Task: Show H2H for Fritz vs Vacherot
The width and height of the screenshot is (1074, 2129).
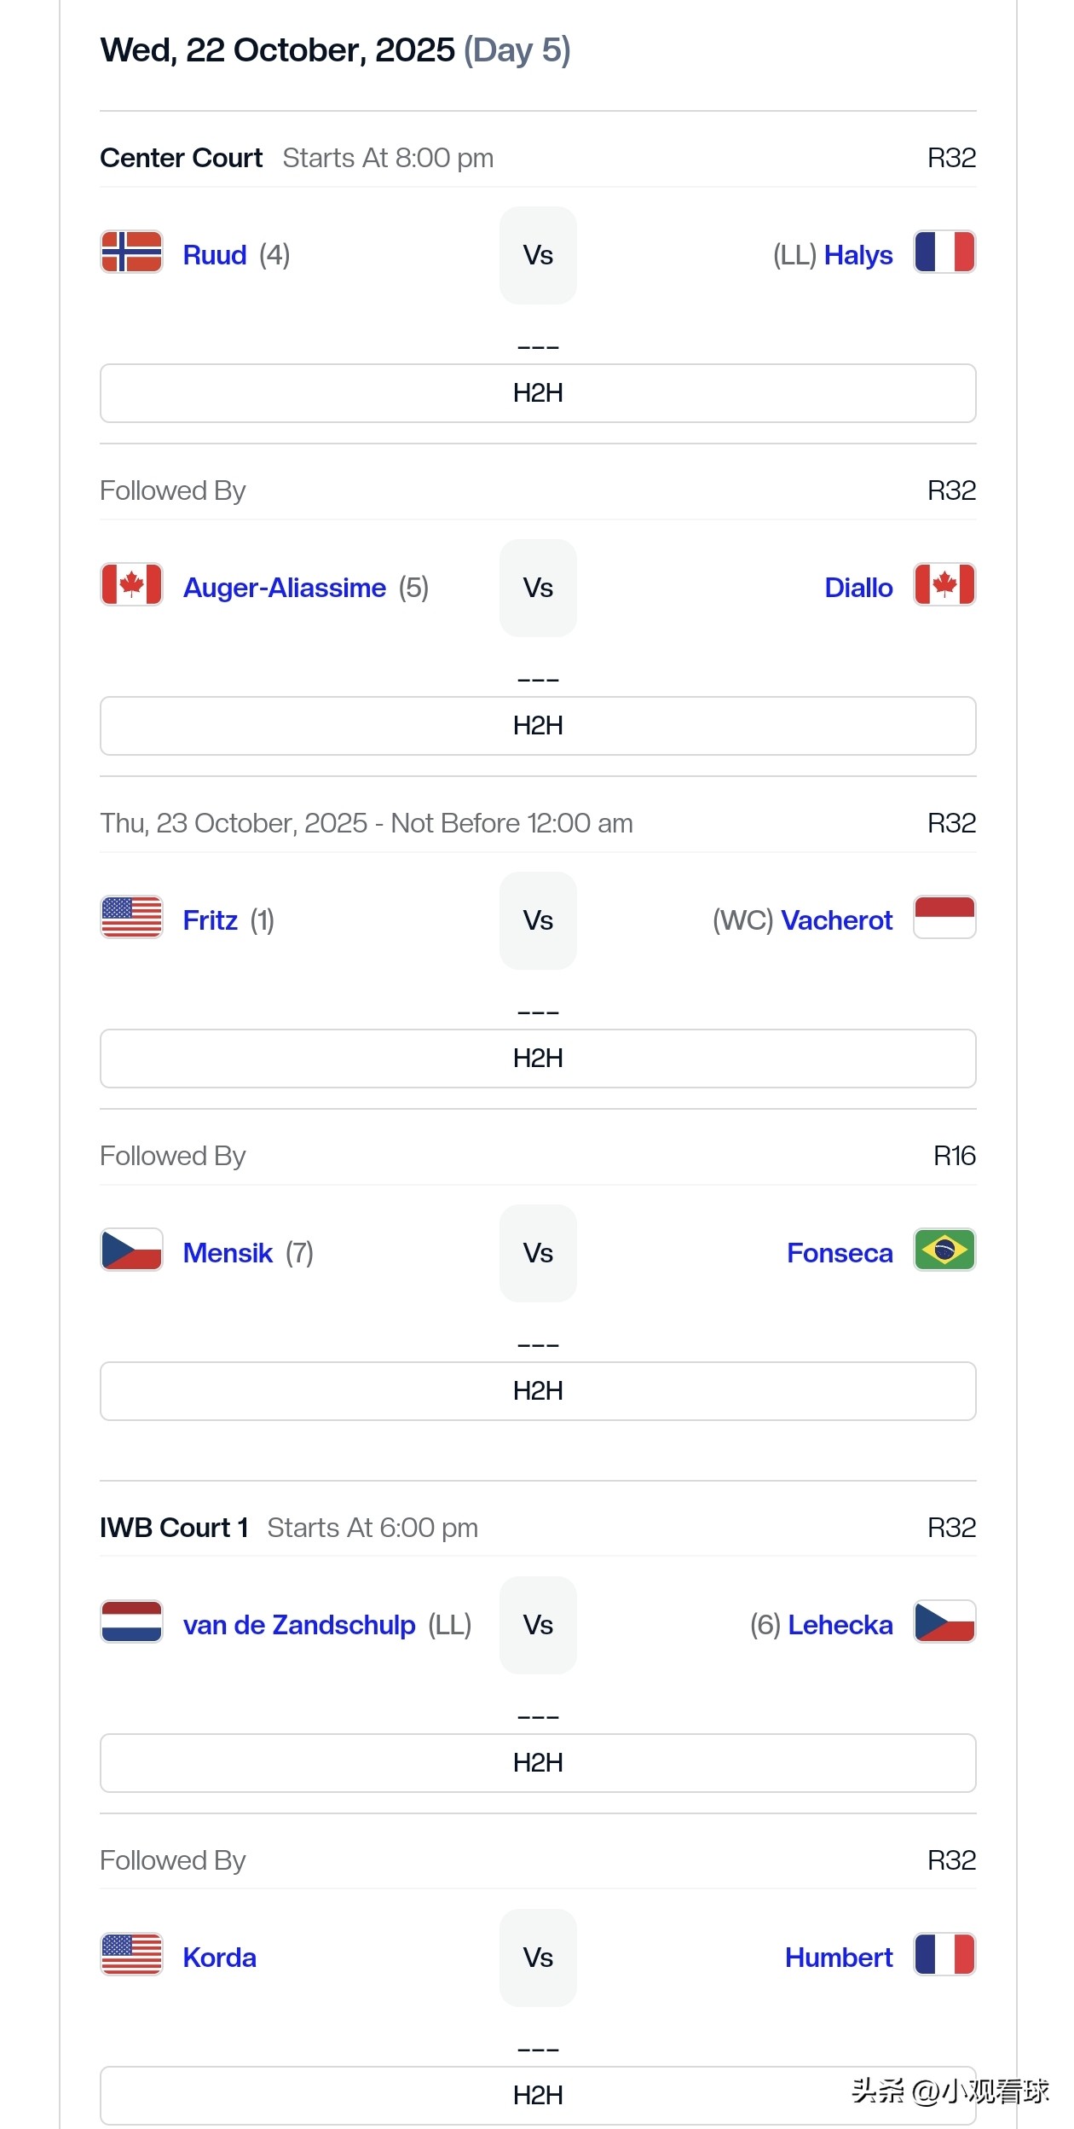Action: tap(538, 1059)
